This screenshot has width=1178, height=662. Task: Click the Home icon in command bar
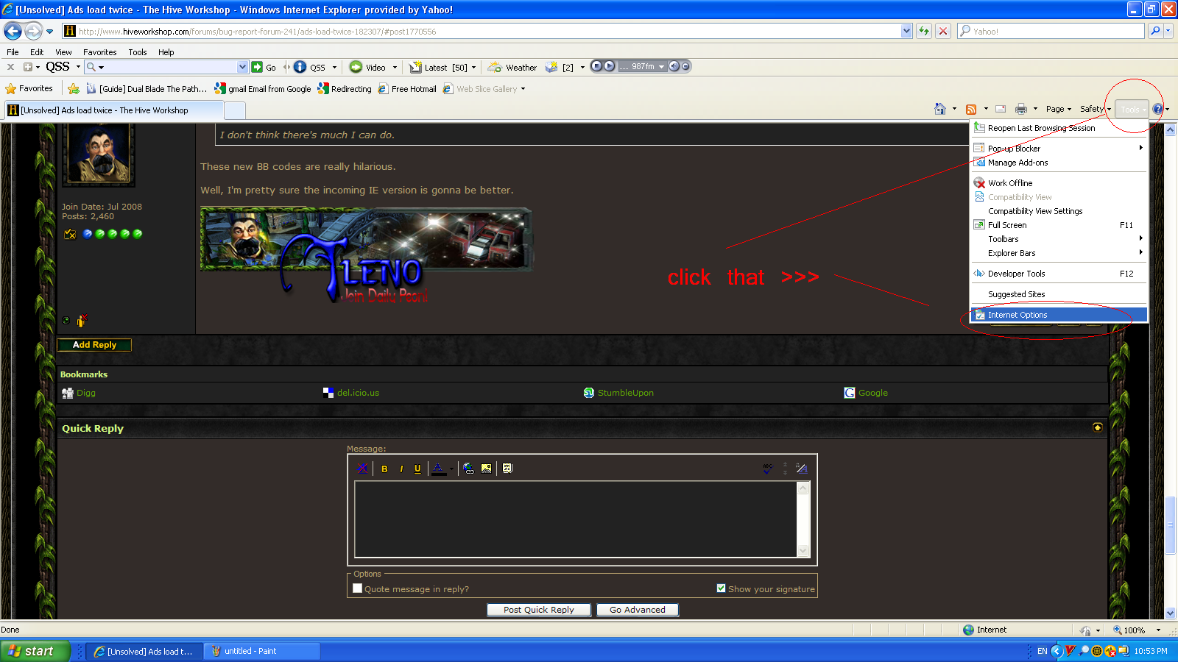940,109
